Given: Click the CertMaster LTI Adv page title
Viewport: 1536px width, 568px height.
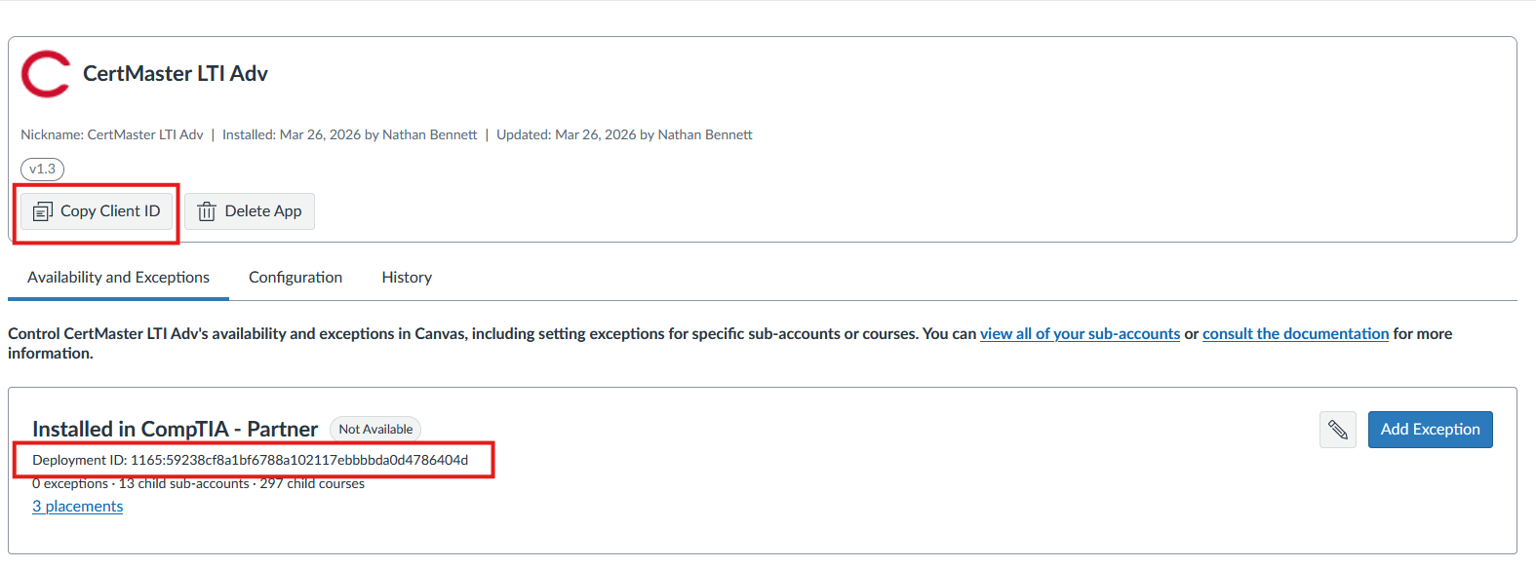Looking at the screenshot, I should (x=176, y=74).
